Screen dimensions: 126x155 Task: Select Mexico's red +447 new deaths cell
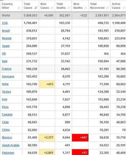(80, 138)
